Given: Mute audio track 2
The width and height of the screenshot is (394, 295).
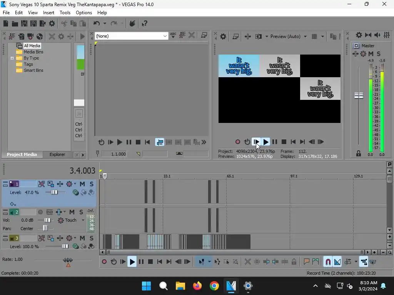Looking at the screenshot, I should click(72, 212).
